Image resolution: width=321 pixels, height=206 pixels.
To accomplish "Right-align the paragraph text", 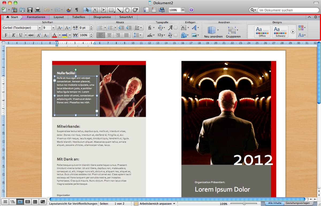I will click(118, 35).
